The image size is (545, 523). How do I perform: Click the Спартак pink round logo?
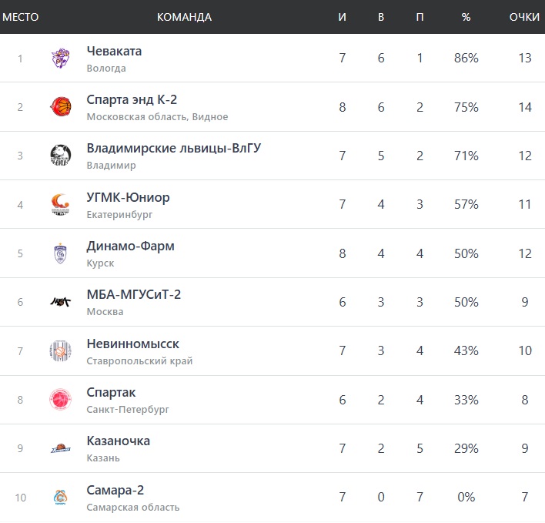click(61, 400)
